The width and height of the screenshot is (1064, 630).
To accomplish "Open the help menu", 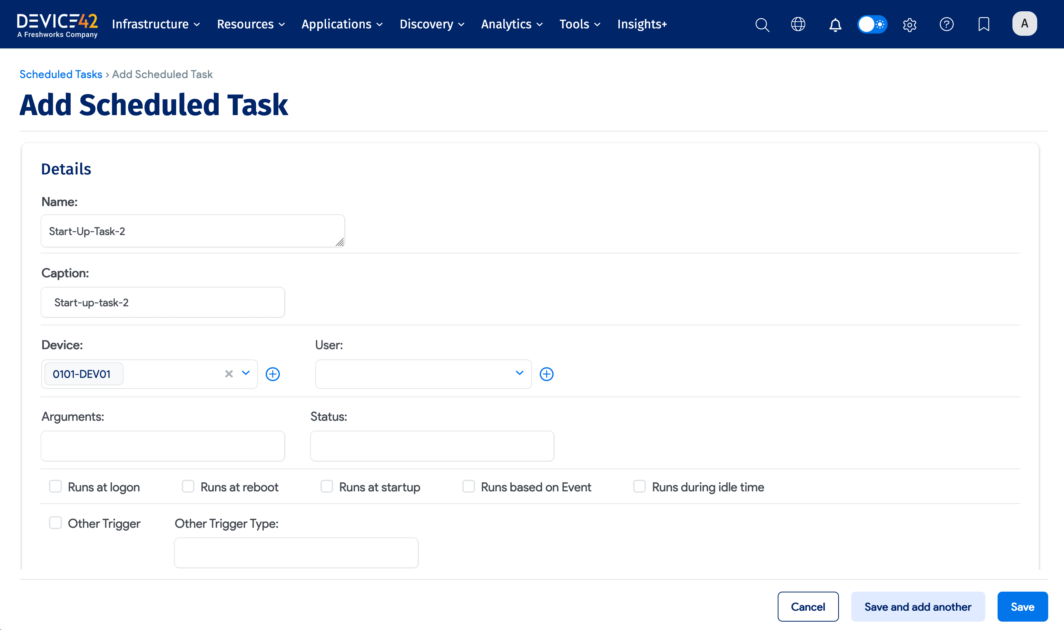I will point(946,24).
